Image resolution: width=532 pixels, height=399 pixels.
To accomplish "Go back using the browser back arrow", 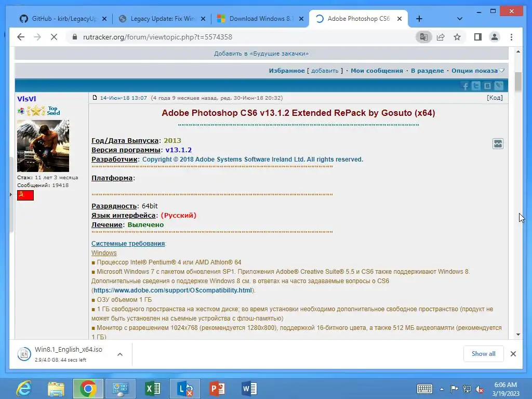I will tap(21, 37).
